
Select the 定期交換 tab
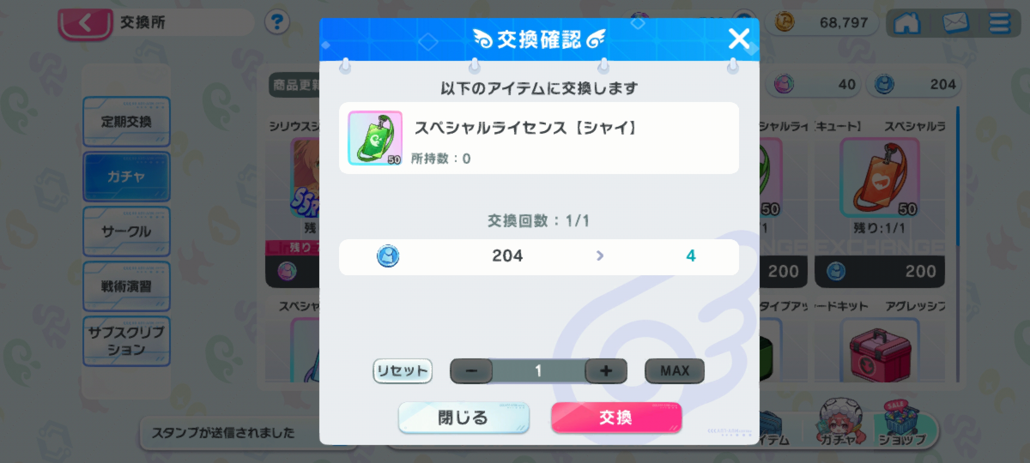click(127, 122)
